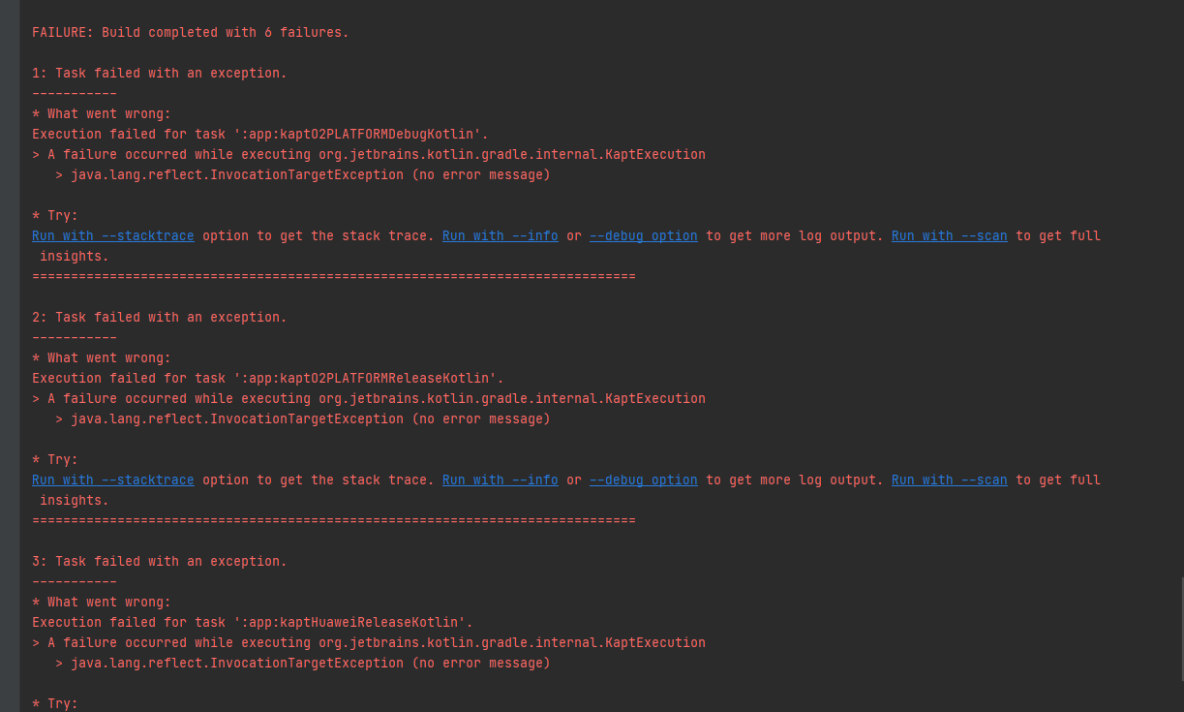1184x712 pixels.
Task: Click 'Run with --stacktrace' link under failure 2
Action: tap(112, 480)
